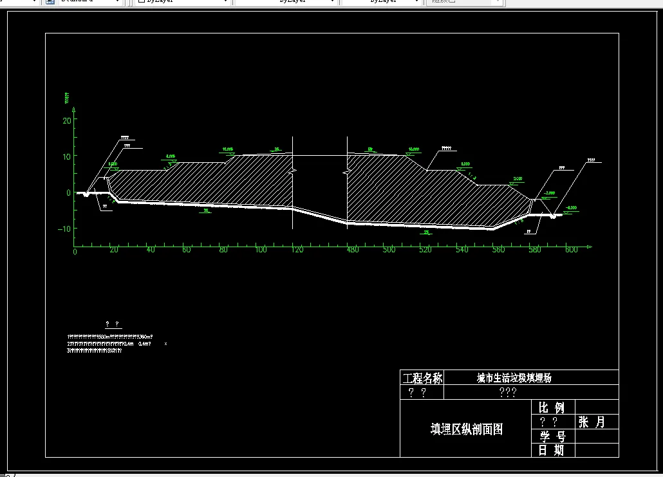
Task: Select the ??? text beside 工程名称 row
Action: (x=508, y=393)
